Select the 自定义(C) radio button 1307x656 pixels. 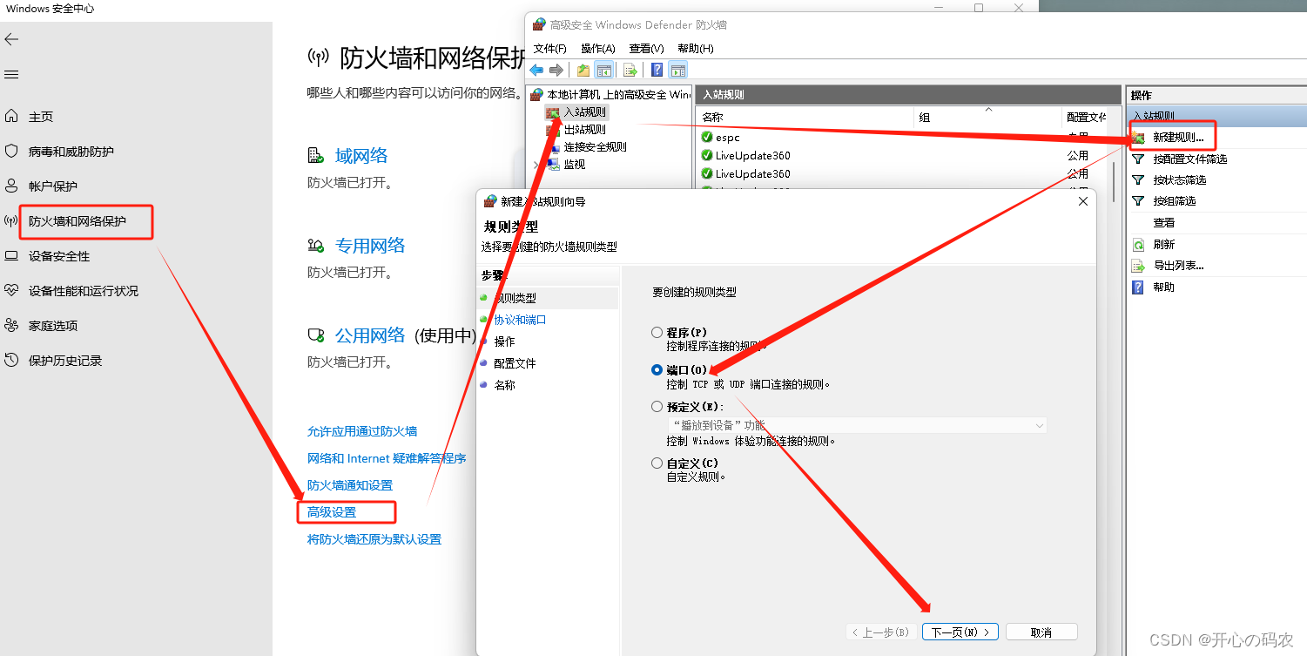click(x=657, y=463)
